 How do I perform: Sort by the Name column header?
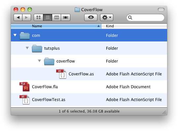point(56,26)
